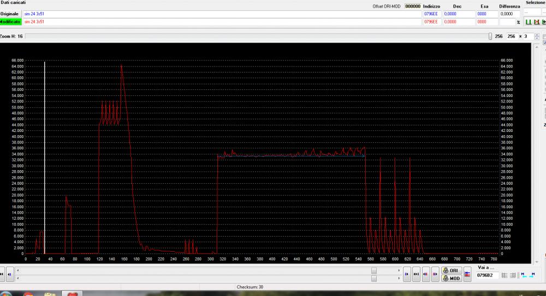Click the red-blue striped lines icon near Vai a

[x=467, y=274]
